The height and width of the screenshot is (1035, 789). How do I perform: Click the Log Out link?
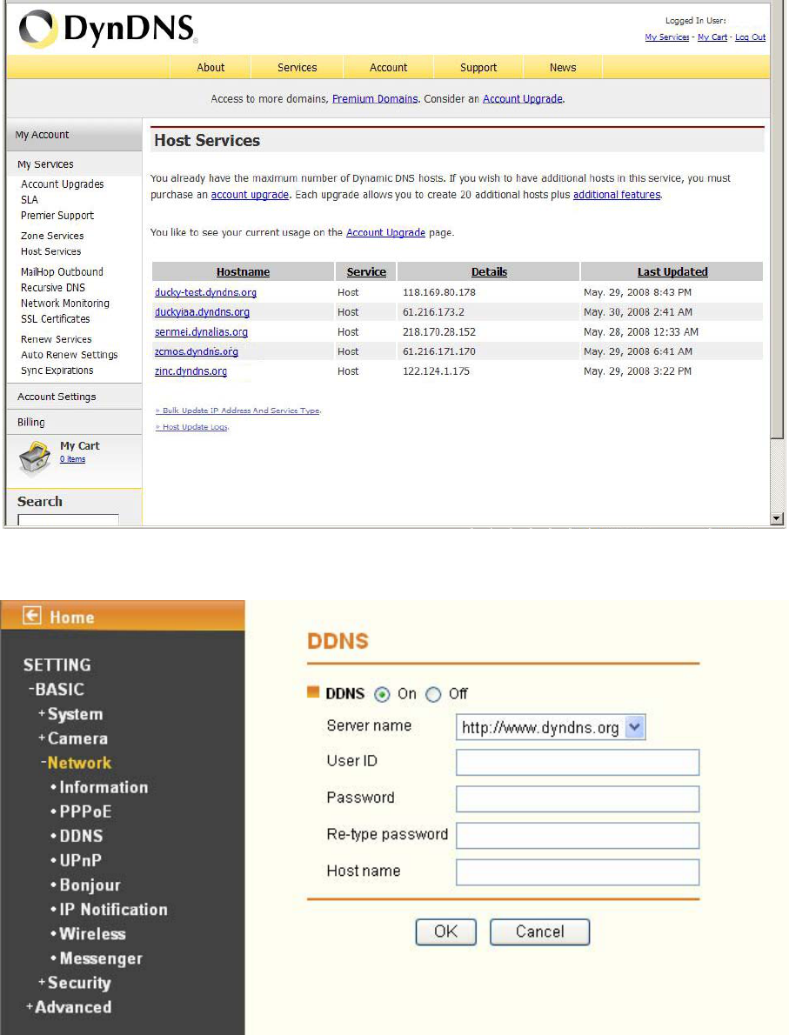pos(750,37)
